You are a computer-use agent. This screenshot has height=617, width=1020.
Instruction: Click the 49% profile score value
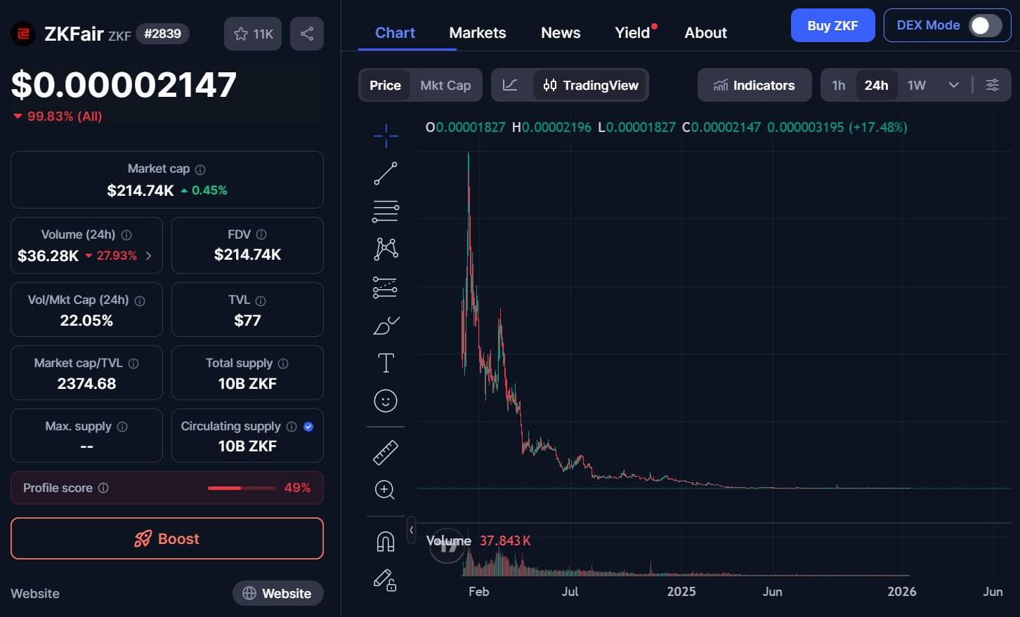(297, 488)
